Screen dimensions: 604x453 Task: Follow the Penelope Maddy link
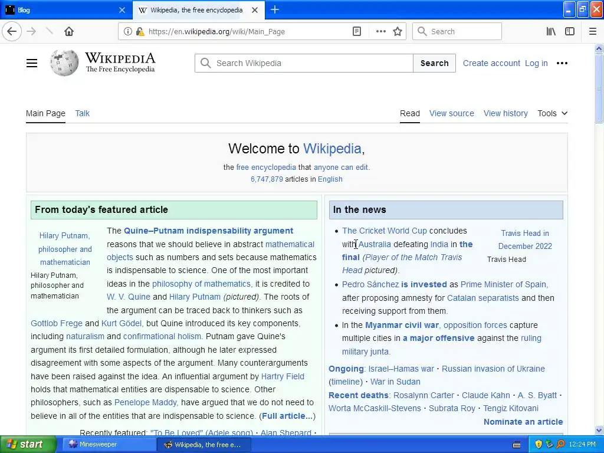click(x=146, y=402)
